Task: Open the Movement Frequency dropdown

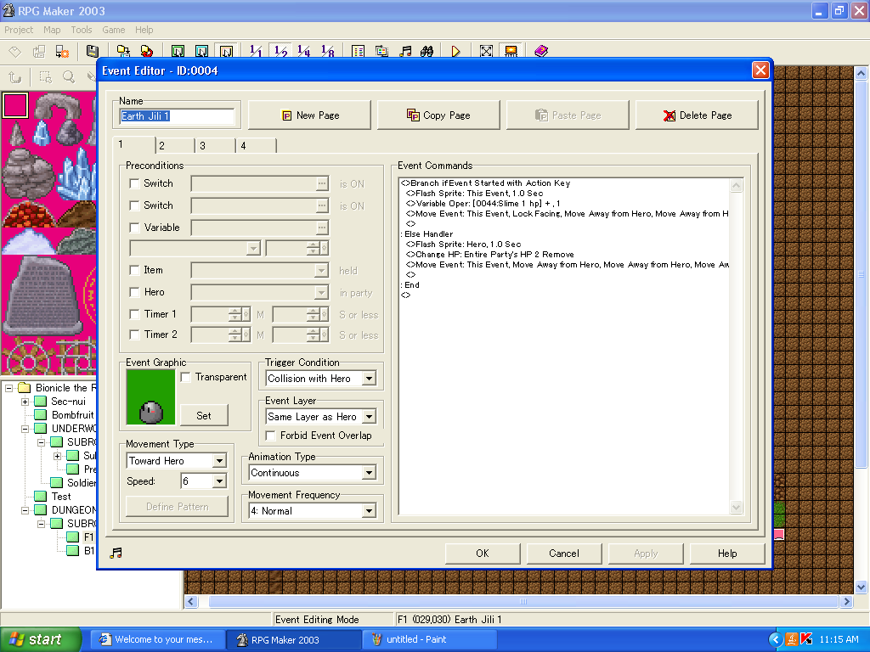Action: (x=369, y=511)
